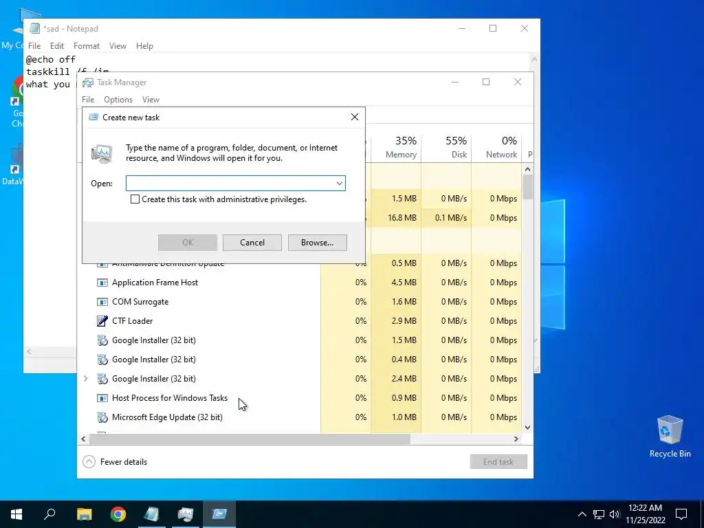The width and height of the screenshot is (704, 528).
Task: Click the Fewer details link text
Action: 124,461
